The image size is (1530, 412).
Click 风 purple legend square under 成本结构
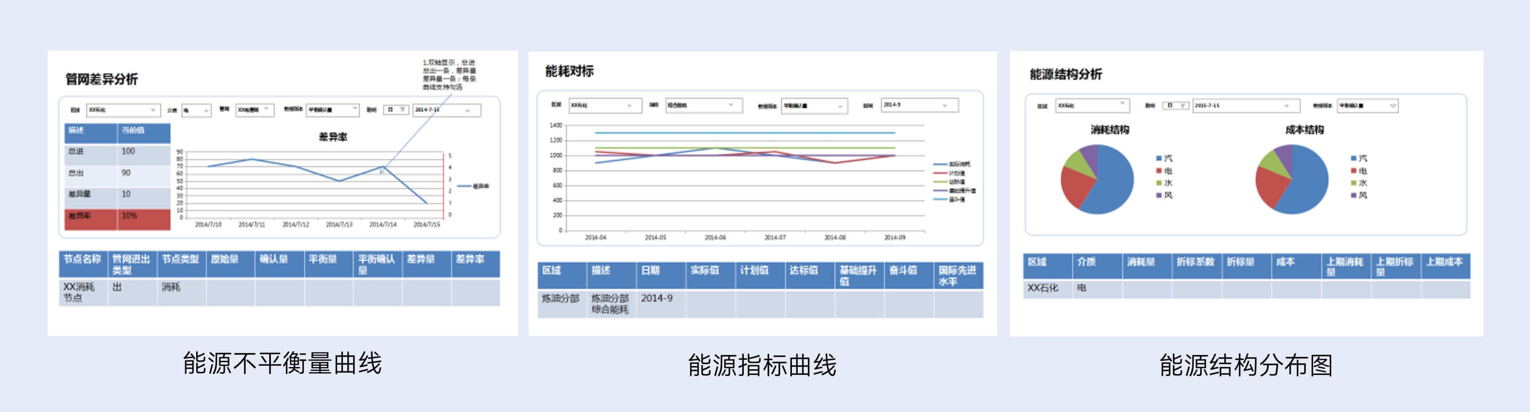[1354, 195]
